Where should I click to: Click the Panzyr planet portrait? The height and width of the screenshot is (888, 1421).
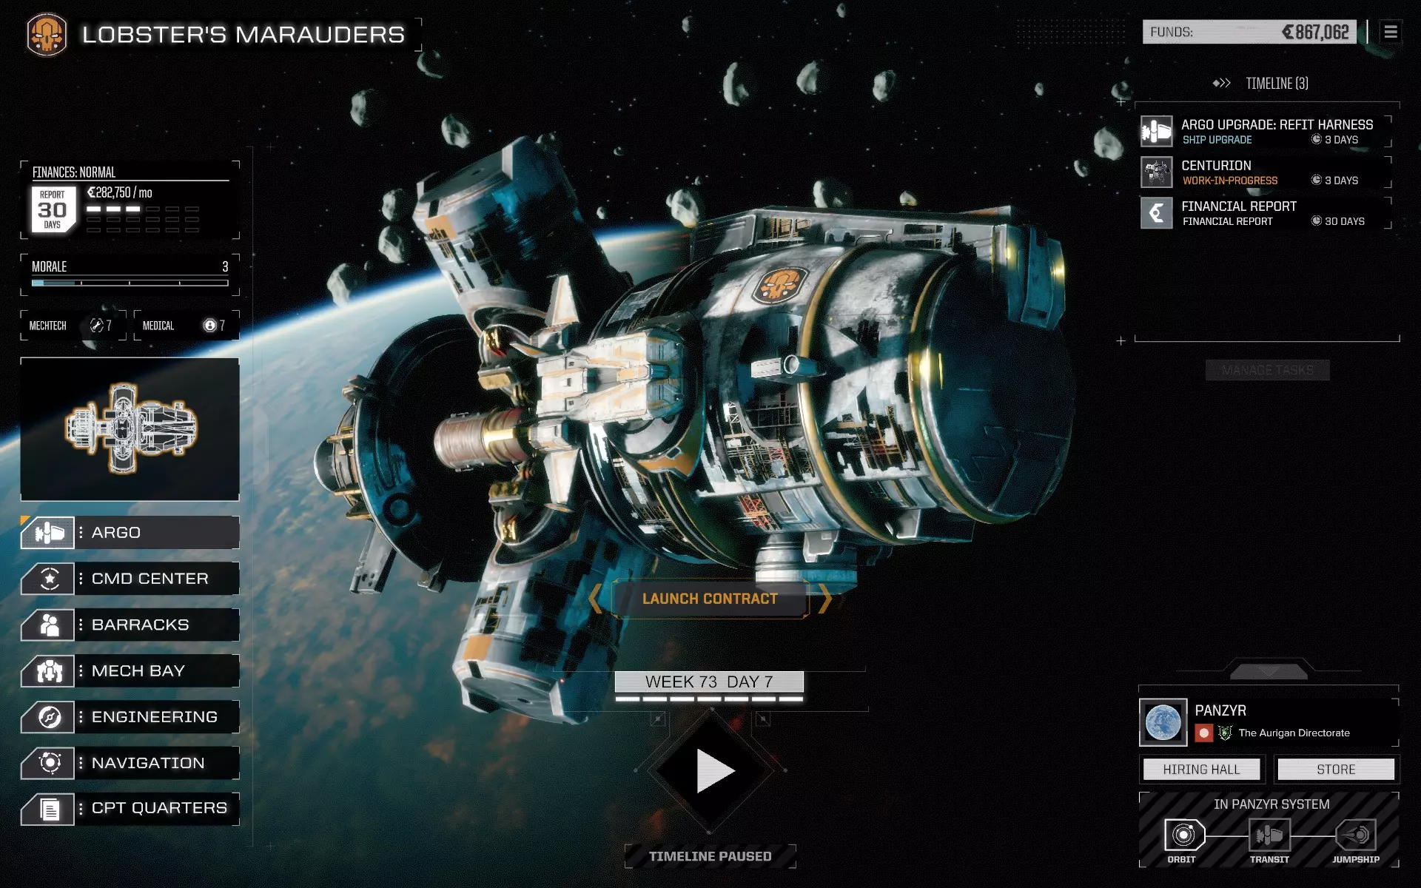(1163, 722)
